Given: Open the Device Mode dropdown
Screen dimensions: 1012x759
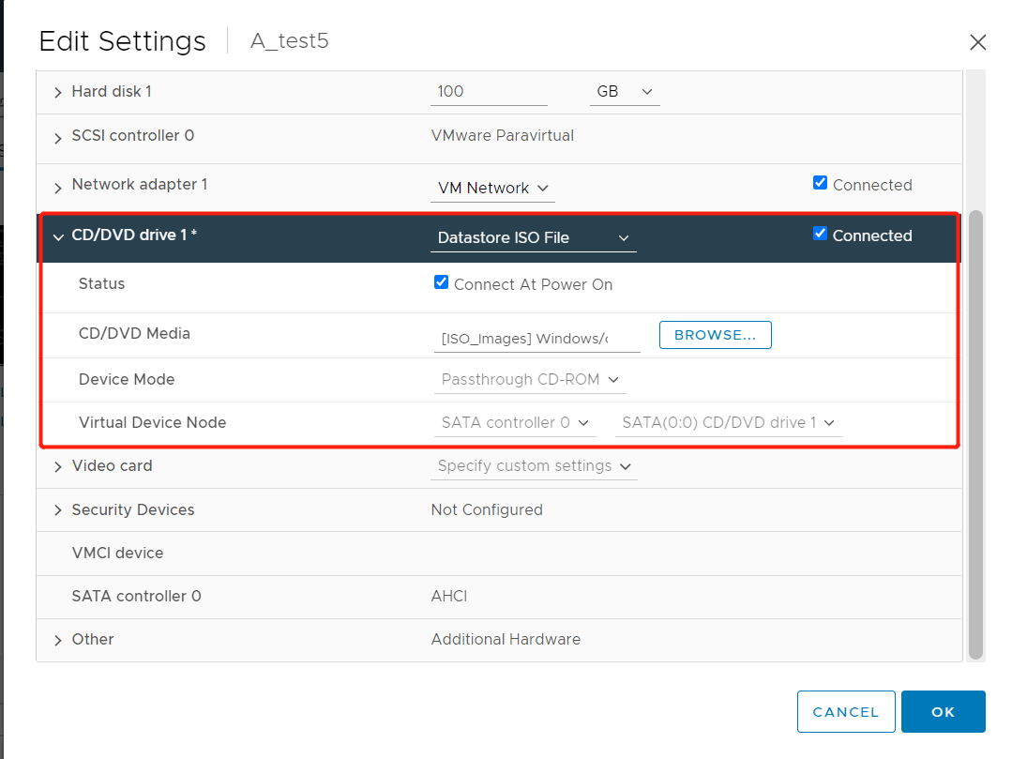Looking at the screenshot, I should pos(530,379).
